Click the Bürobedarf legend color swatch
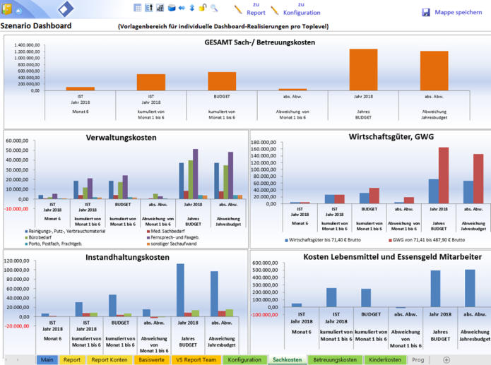 (x=26, y=238)
